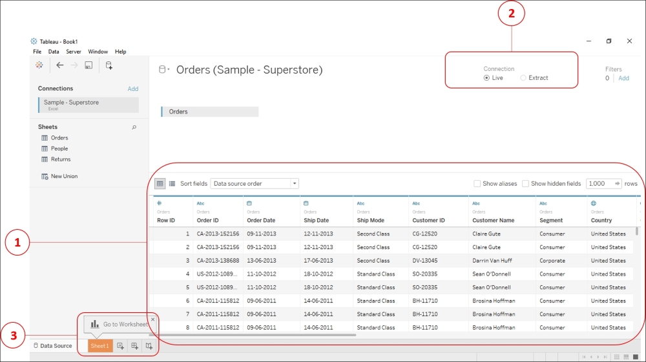646x362 pixels.
Task: Switch to metadata list view icon
Action: point(172,184)
